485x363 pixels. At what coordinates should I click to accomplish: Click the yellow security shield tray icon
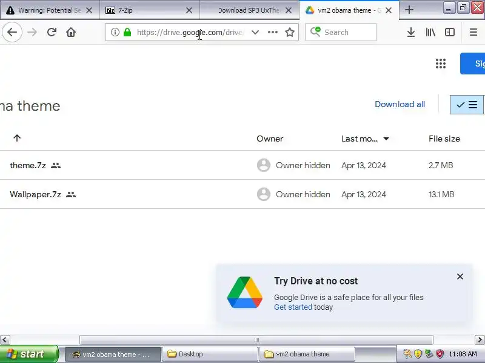[418, 354]
